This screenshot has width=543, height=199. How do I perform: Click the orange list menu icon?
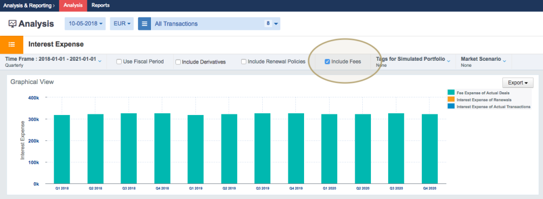pos(11,44)
